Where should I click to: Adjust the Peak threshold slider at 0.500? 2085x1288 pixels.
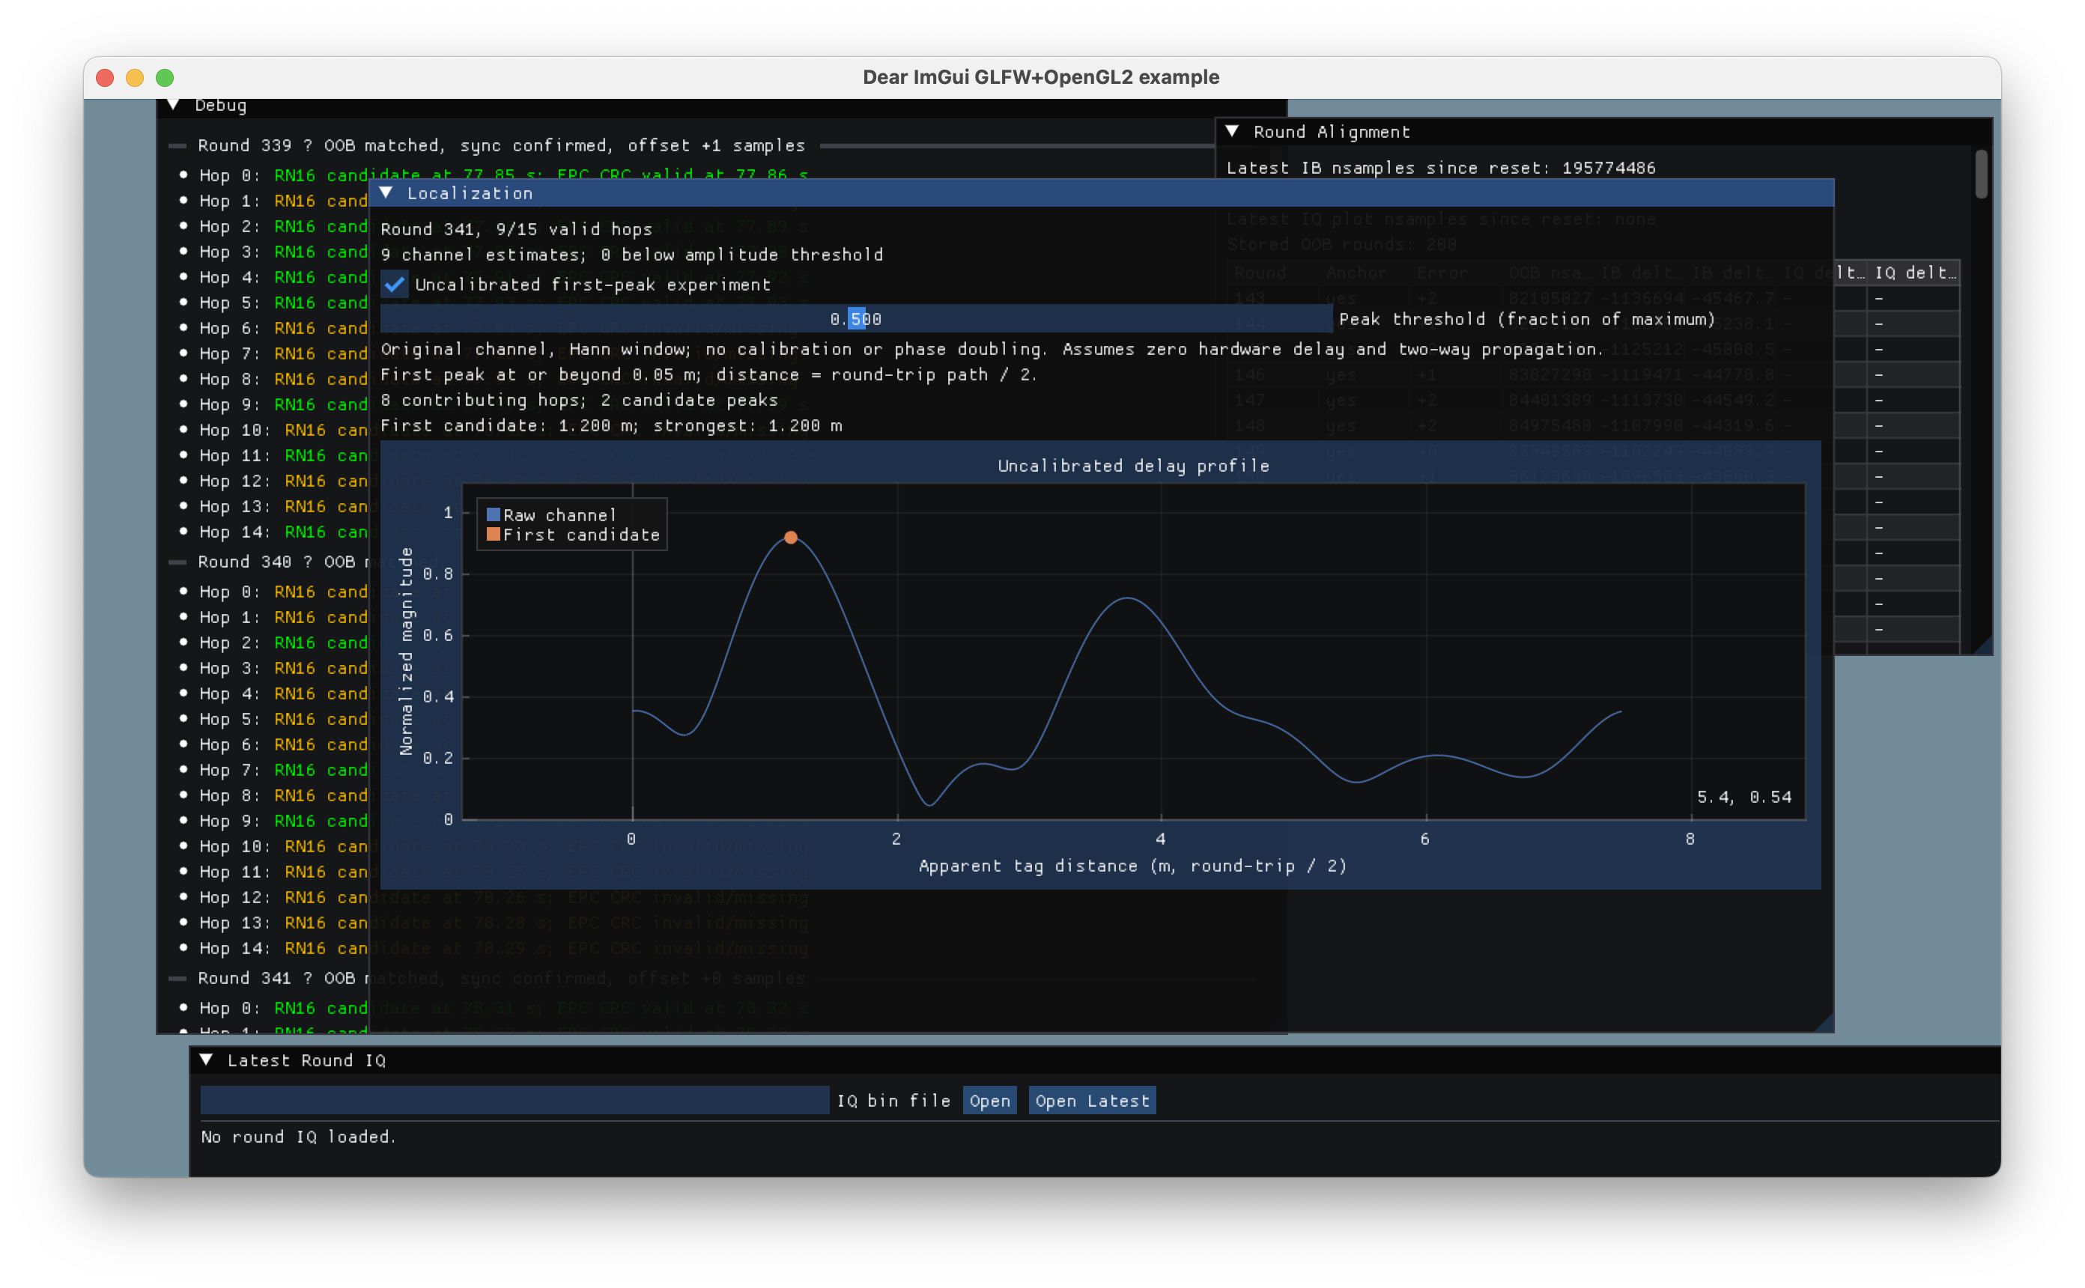tap(856, 320)
